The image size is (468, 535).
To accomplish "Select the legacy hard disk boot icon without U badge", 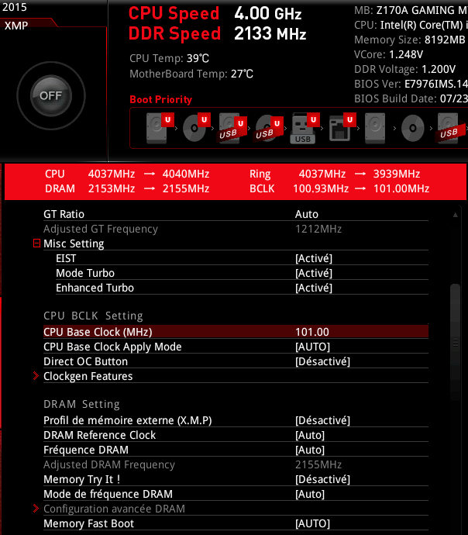I will coord(375,128).
